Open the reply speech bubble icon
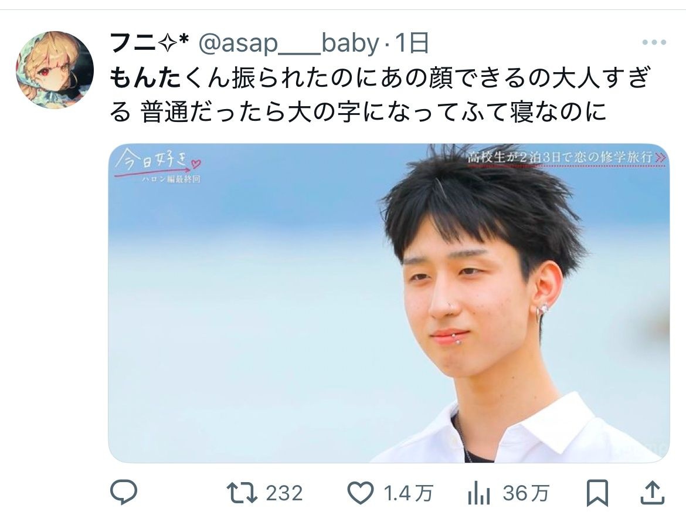The width and height of the screenshot is (686, 522). [123, 493]
